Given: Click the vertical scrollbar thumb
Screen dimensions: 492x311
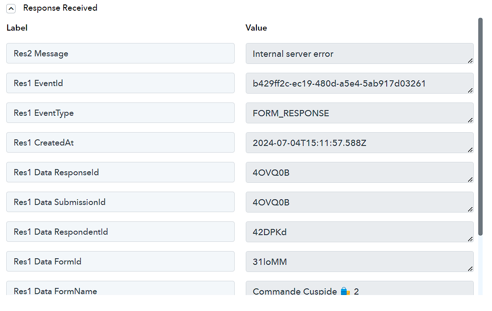Looking at the screenshot, I should point(480,126).
